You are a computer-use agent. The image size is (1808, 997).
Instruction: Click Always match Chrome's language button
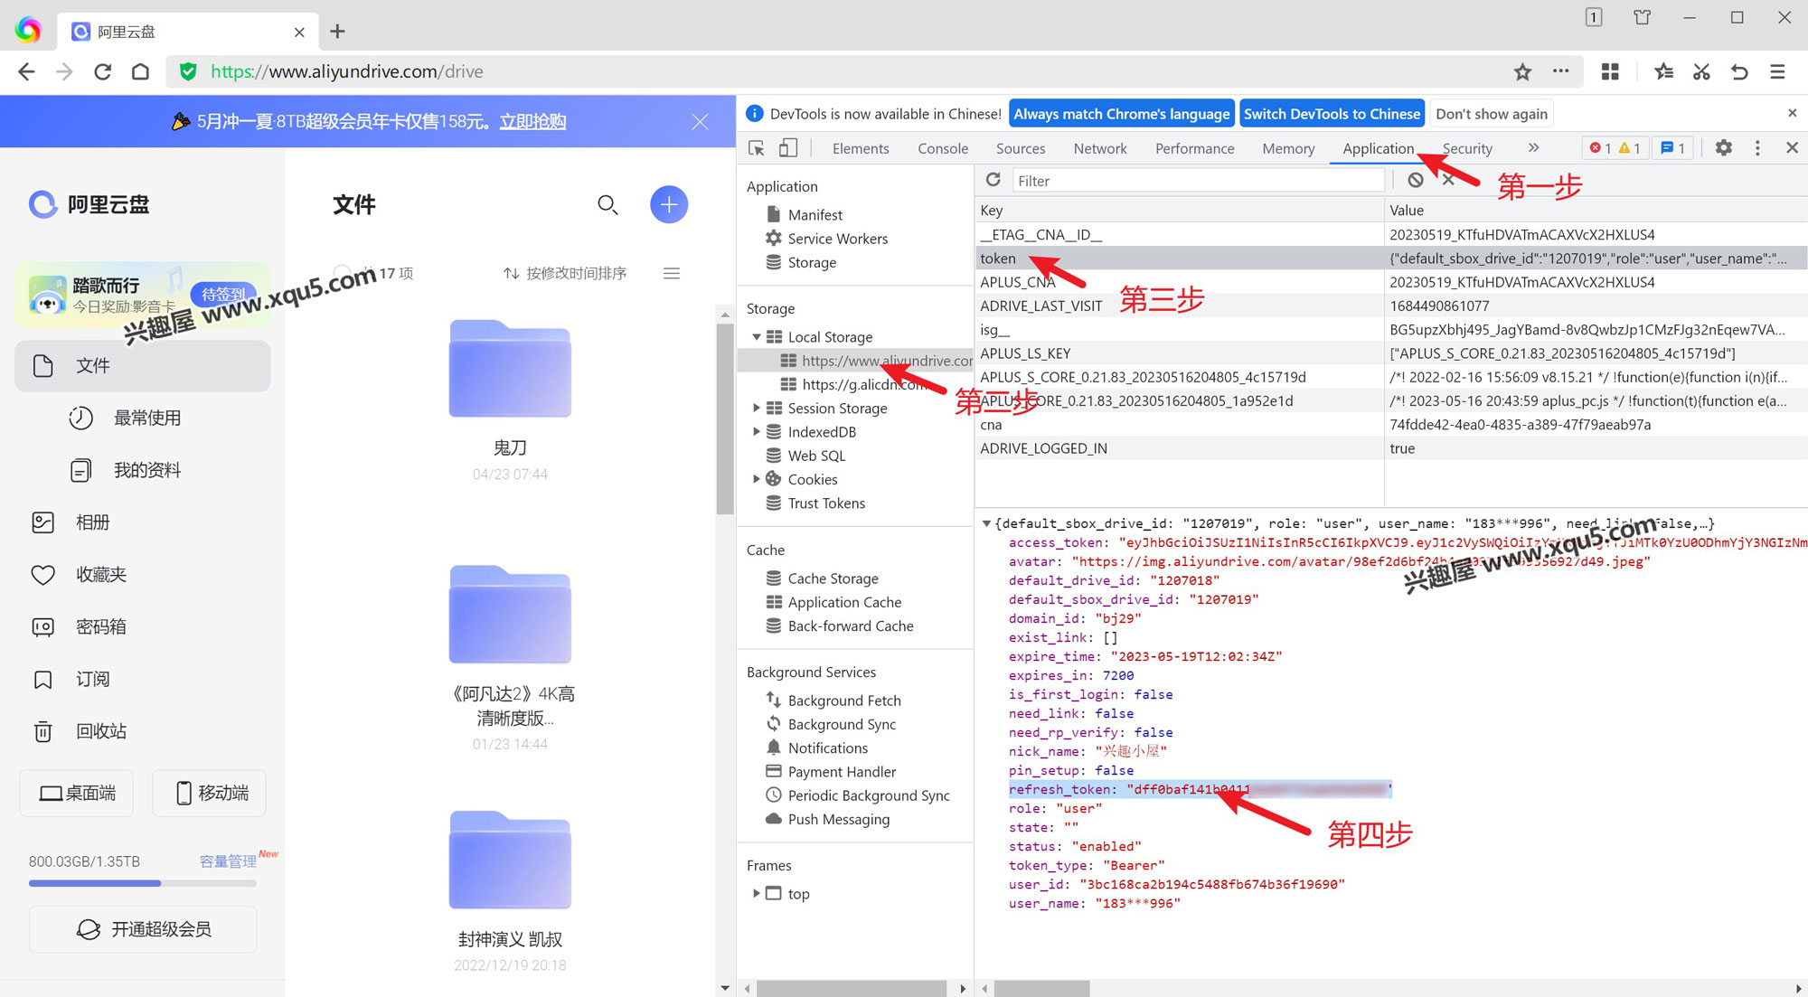point(1121,114)
